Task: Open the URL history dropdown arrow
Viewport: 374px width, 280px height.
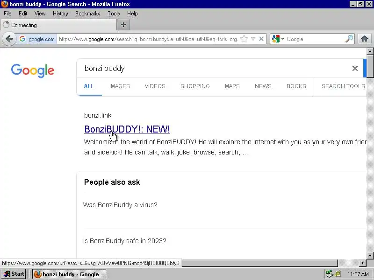Action: [x=253, y=39]
